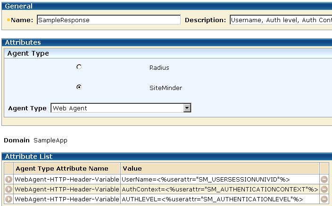The height and width of the screenshot is (206, 332).
Task: Select the SiteMinder radio button
Action: click(x=79, y=87)
